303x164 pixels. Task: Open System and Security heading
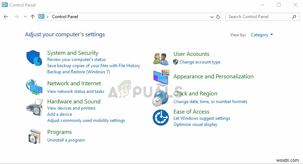click(73, 53)
